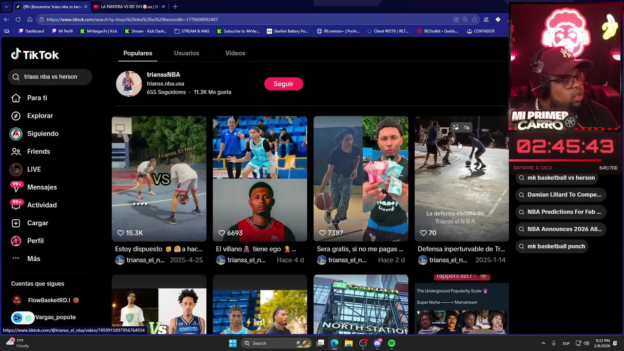Click the browser address bar URL

click(132, 19)
